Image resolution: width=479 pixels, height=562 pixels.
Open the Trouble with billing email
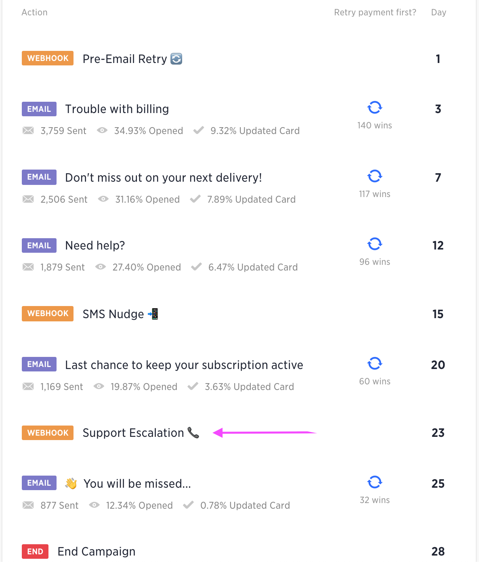point(117,109)
